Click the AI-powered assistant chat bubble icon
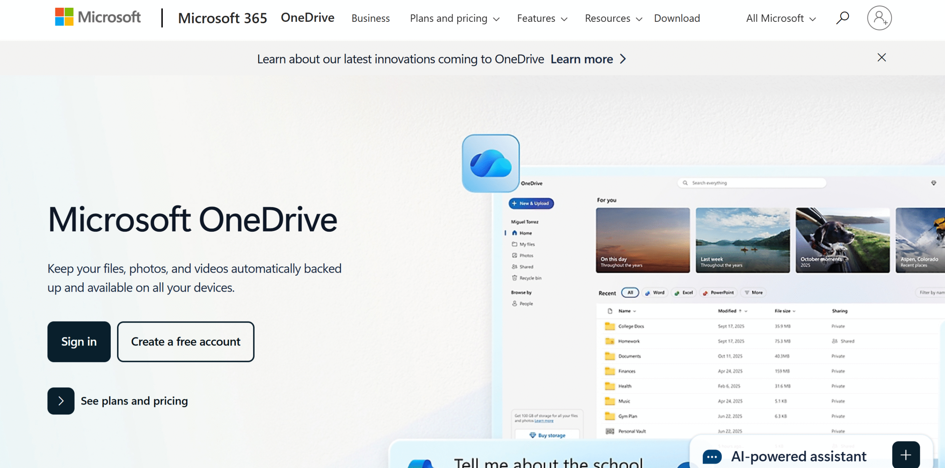The width and height of the screenshot is (945, 468). 712,457
